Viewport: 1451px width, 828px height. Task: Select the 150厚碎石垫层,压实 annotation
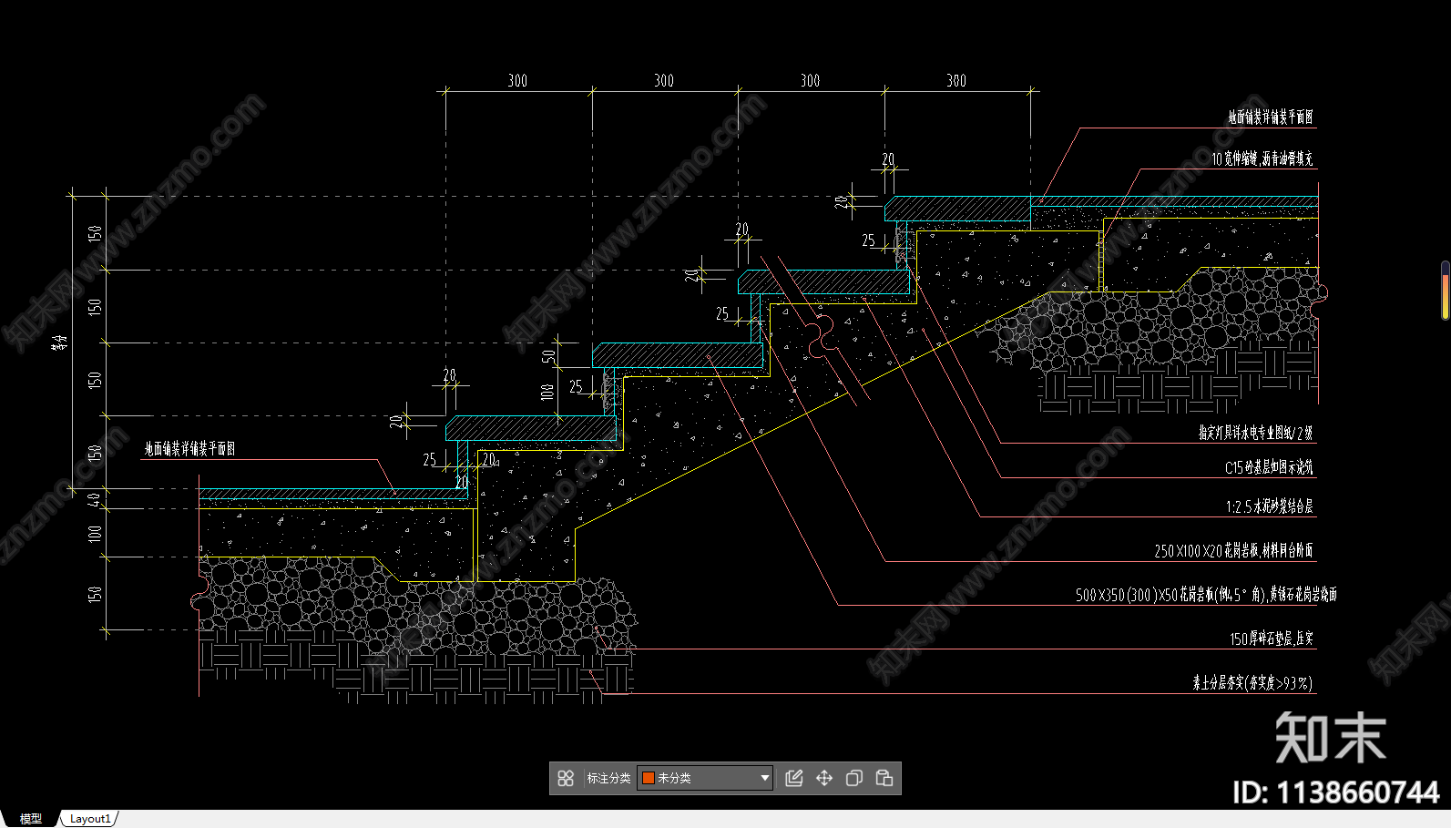coord(1272,639)
